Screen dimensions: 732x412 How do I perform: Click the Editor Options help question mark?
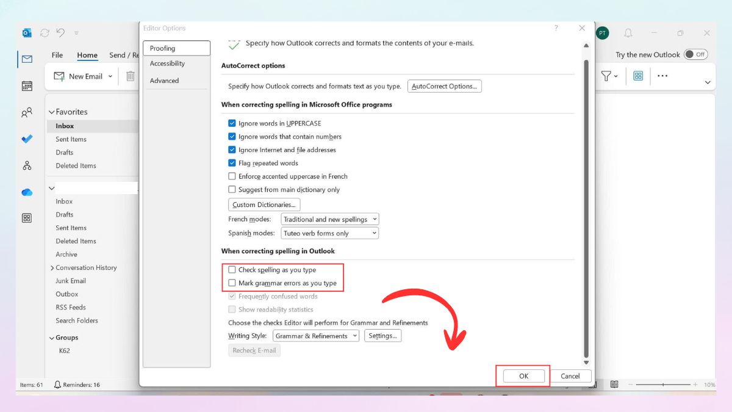tap(556, 28)
